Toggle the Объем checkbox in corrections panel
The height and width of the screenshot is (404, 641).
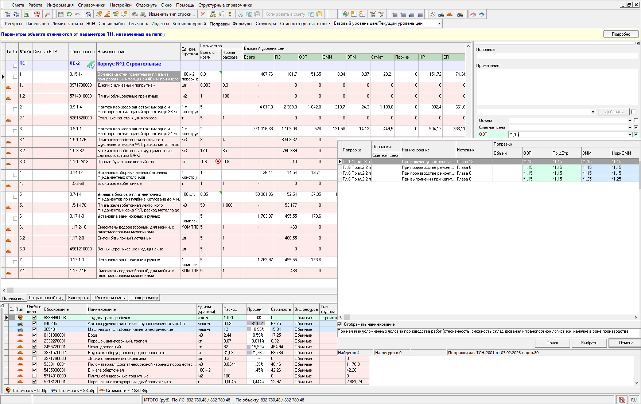pyautogui.click(x=636, y=120)
